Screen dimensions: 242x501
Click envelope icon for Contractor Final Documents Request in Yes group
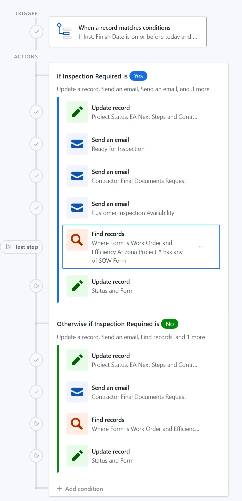pos(77,176)
